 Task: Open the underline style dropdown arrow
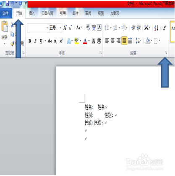point(45,41)
